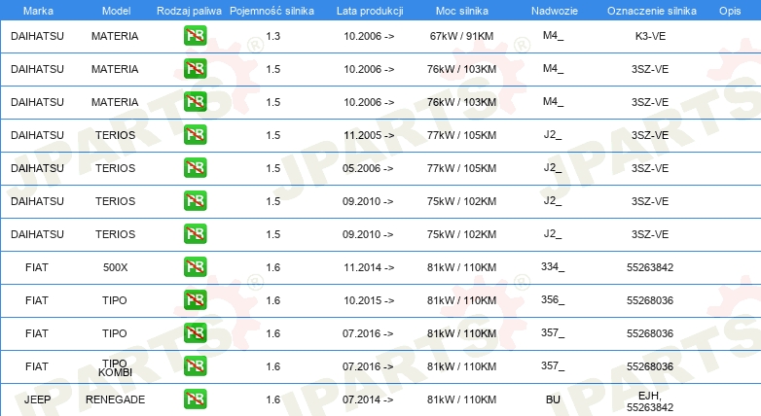Select 10.2006 date in the 67kW row
Image resolution: width=761 pixels, height=416 pixels.
coord(369,36)
